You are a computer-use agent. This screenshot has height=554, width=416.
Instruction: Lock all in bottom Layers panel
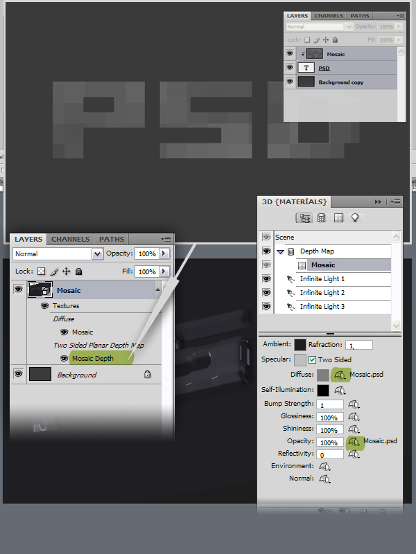79,271
